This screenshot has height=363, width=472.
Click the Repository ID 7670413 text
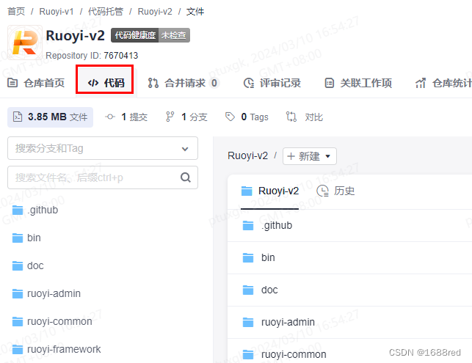(x=92, y=55)
